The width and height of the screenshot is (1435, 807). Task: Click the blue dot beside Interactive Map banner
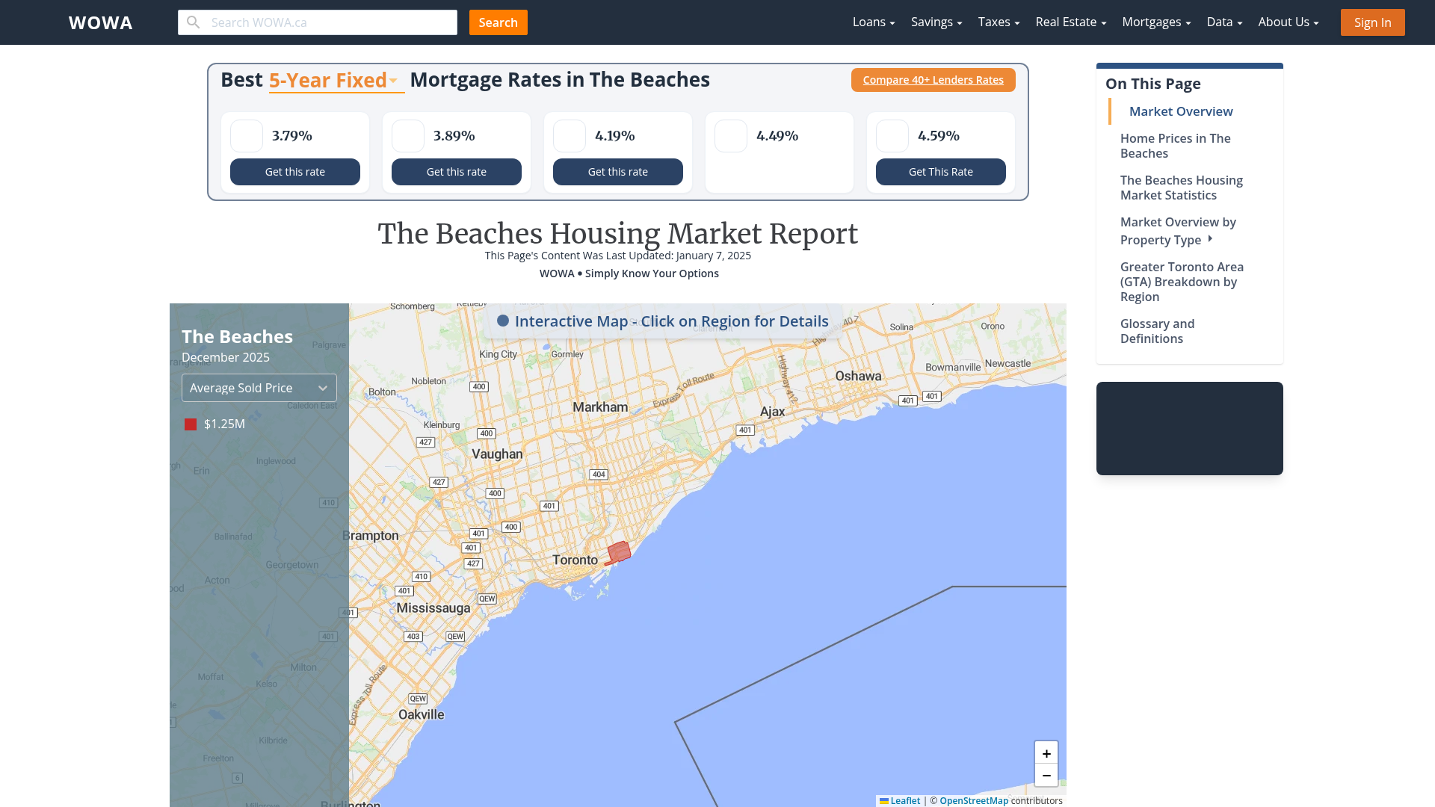[503, 321]
